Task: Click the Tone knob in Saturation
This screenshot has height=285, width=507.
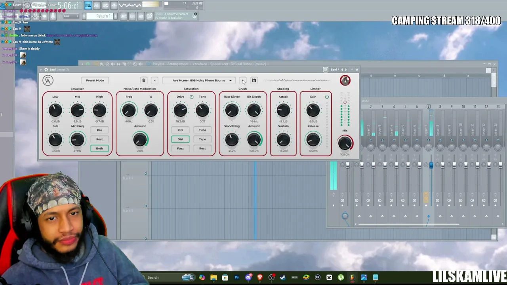Action: (202, 110)
